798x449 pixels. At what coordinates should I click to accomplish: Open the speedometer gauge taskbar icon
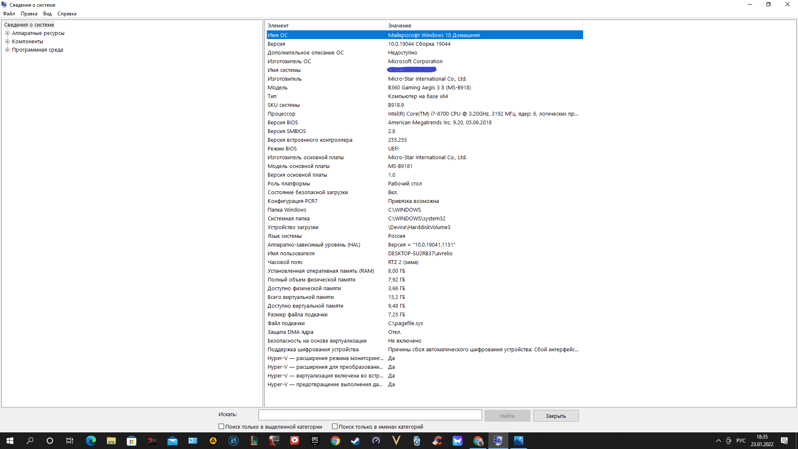[x=376, y=441]
